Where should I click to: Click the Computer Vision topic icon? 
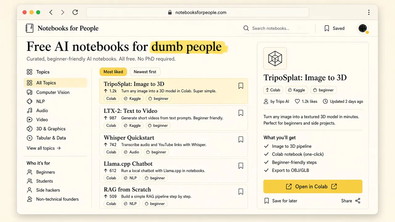coord(30,92)
